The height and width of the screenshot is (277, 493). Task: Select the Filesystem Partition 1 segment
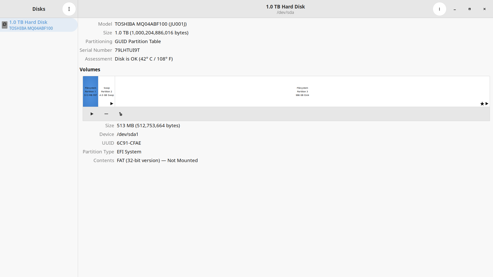pos(90,91)
